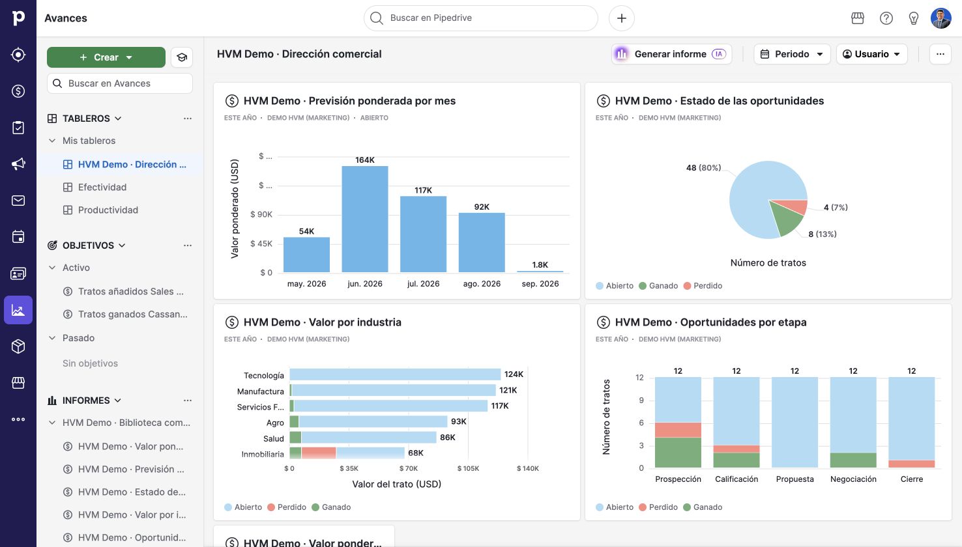Open the Crear dropdown button

(x=106, y=57)
